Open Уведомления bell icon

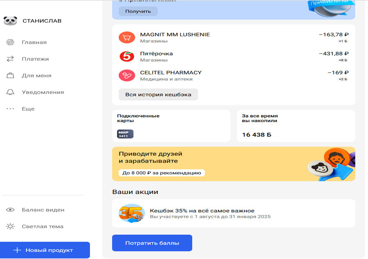tap(10, 92)
